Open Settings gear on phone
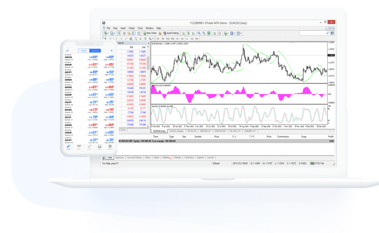Image resolution: width=379 pixels, height=233 pixels. pyautogui.click(x=110, y=147)
